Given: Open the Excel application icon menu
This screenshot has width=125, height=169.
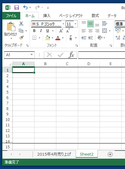Looking at the screenshot, I should coord(8,8).
